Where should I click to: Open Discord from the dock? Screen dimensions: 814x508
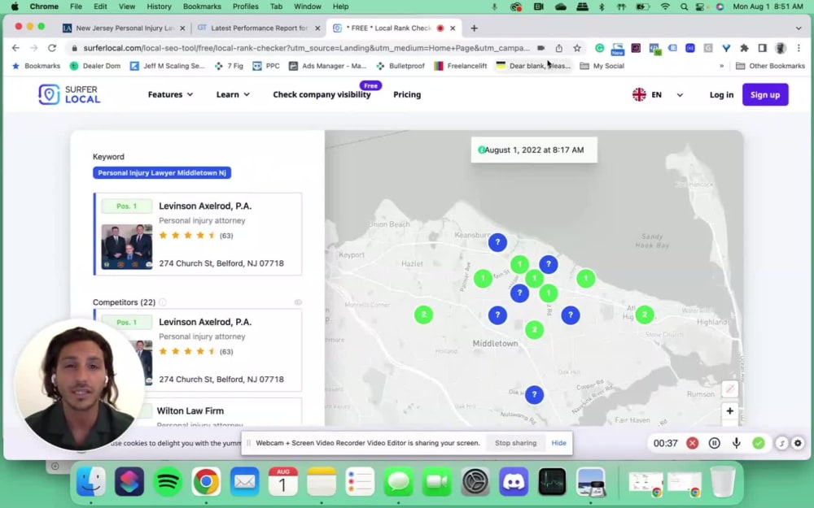(514, 481)
